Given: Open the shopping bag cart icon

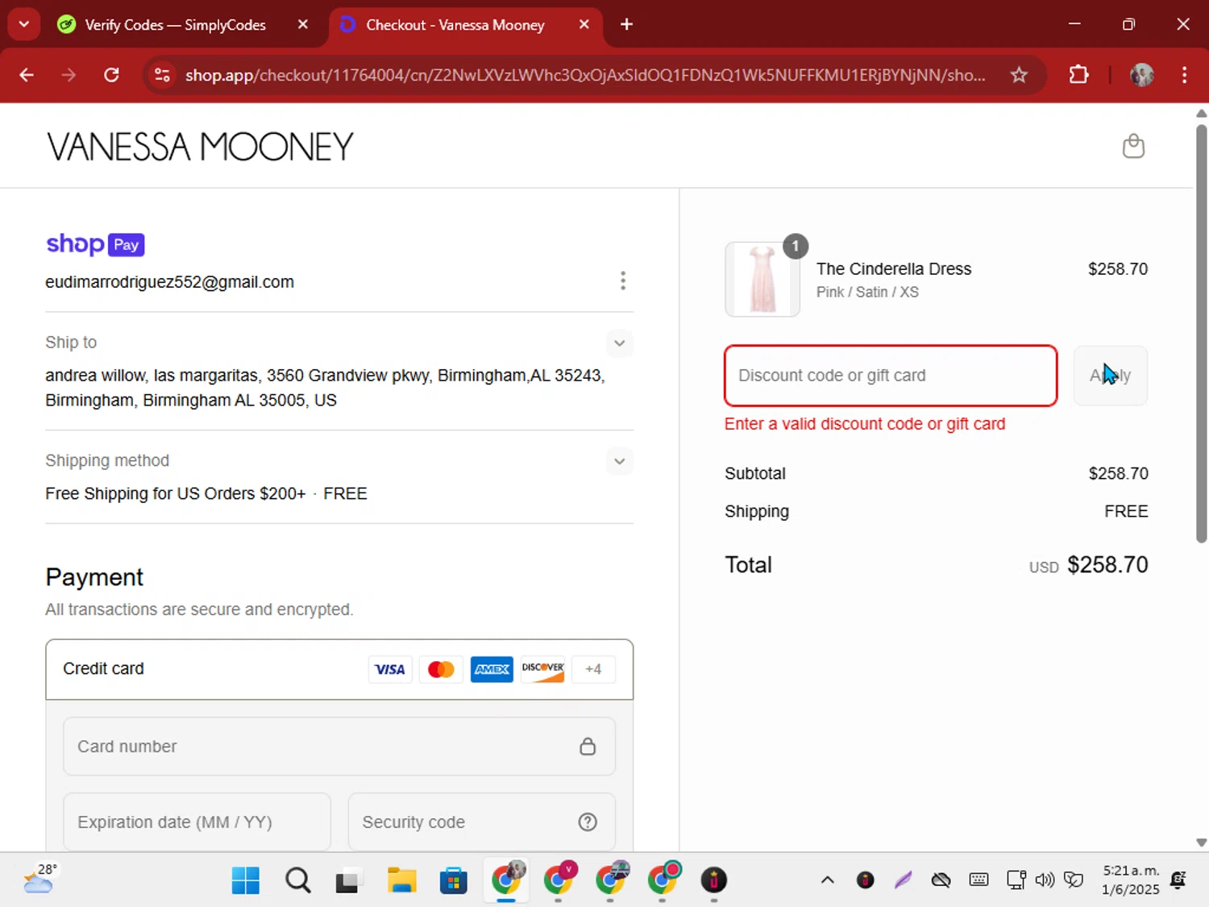Looking at the screenshot, I should 1133,146.
